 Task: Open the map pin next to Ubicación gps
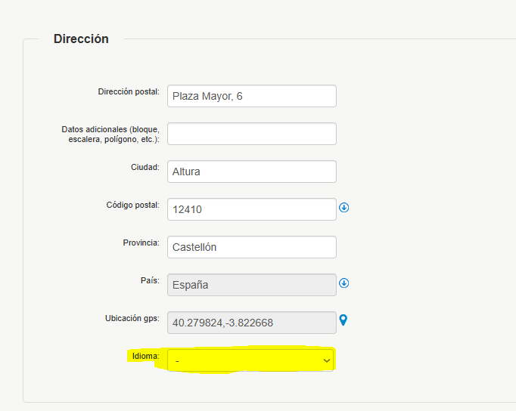point(343,320)
